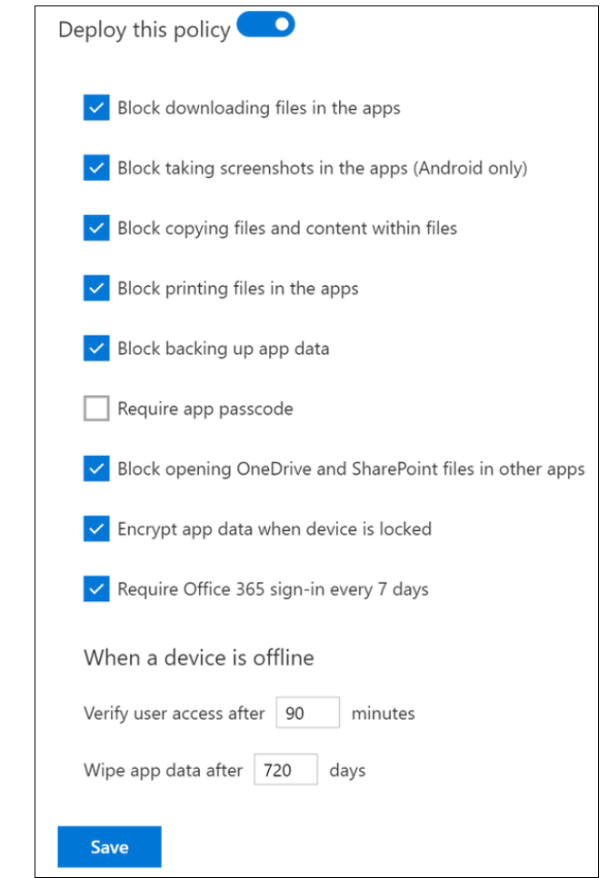
Task: Uncheck Block opening OneDrive and SharePoint files
Action: point(96,469)
